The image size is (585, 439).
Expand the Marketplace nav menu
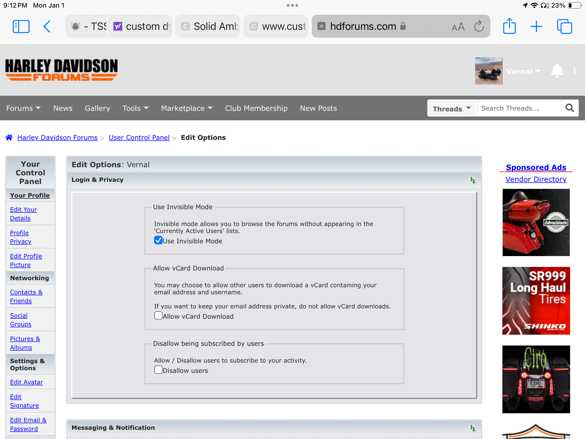coord(187,108)
